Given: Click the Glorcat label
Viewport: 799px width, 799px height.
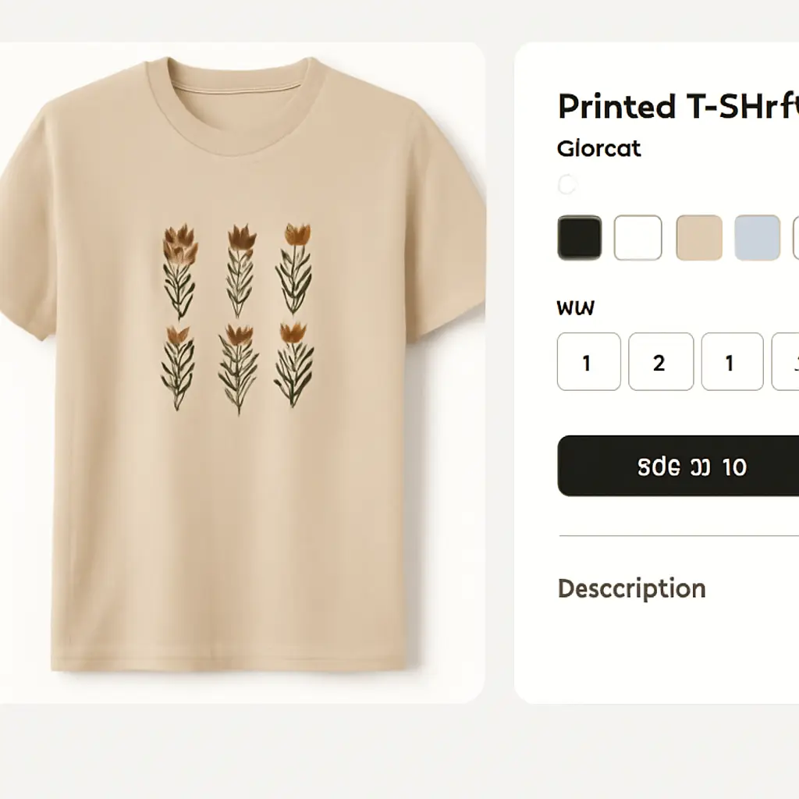Looking at the screenshot, I should (x=599, y=148).
